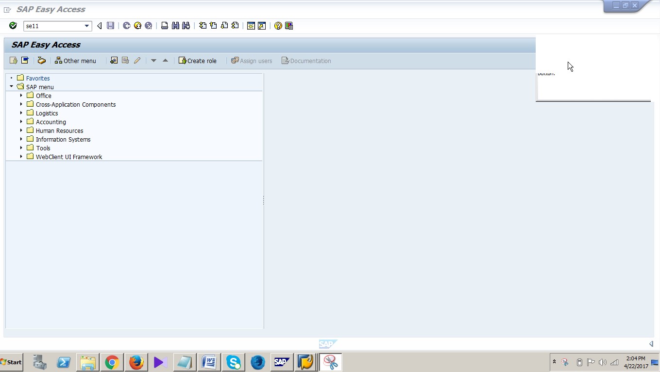660x372 pixels.
Task: Click the Change Favorites pencil icon
Action: [137, 60]
